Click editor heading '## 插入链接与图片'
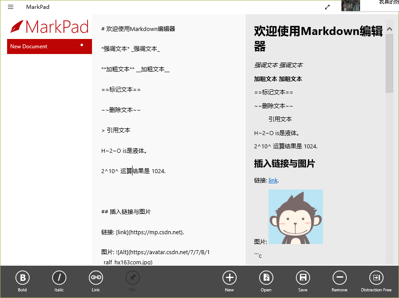The image size is (399, 298). pyautogui.click(x=126, y=212)
